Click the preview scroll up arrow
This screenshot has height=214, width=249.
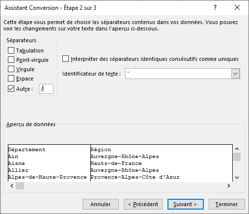237,149
